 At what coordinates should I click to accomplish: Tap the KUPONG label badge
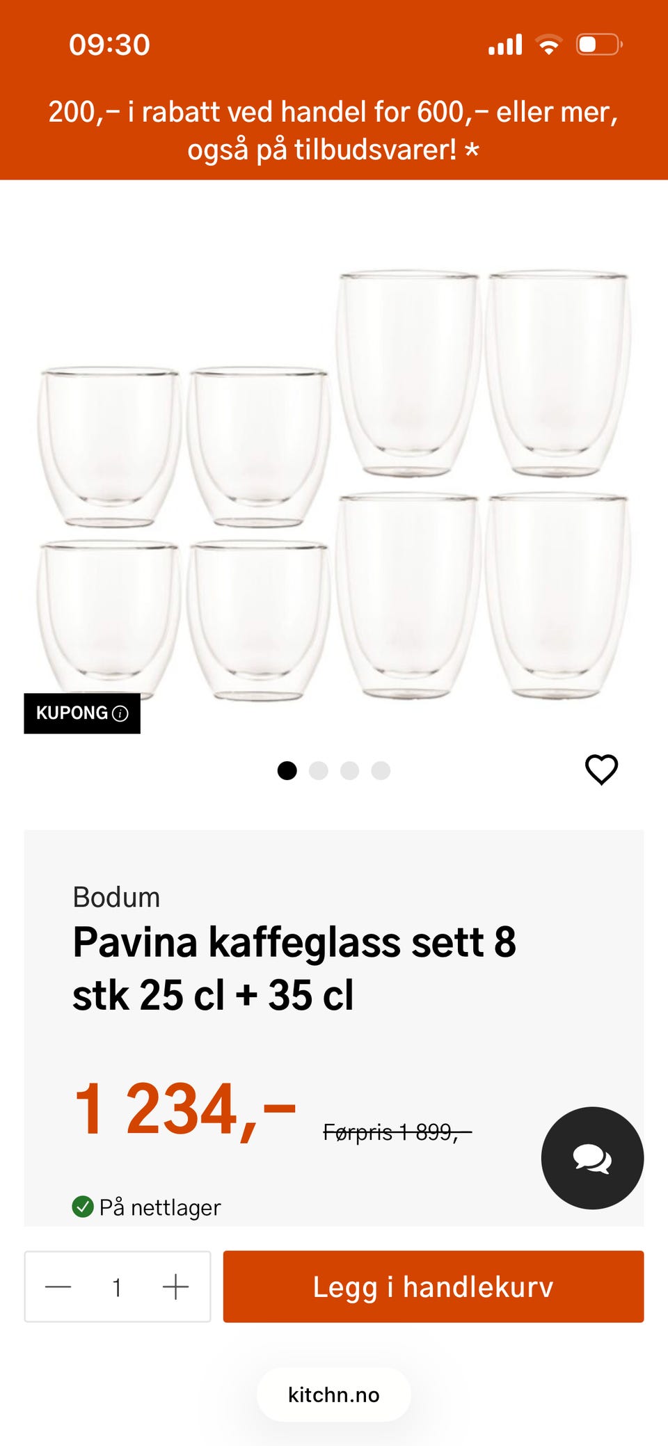pyautogui.click(x=82, y=713)
